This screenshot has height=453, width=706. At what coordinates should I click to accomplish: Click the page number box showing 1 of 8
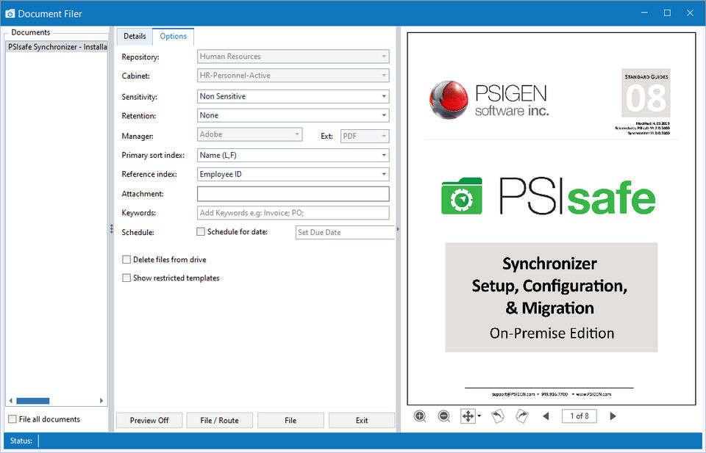(579, 416)
